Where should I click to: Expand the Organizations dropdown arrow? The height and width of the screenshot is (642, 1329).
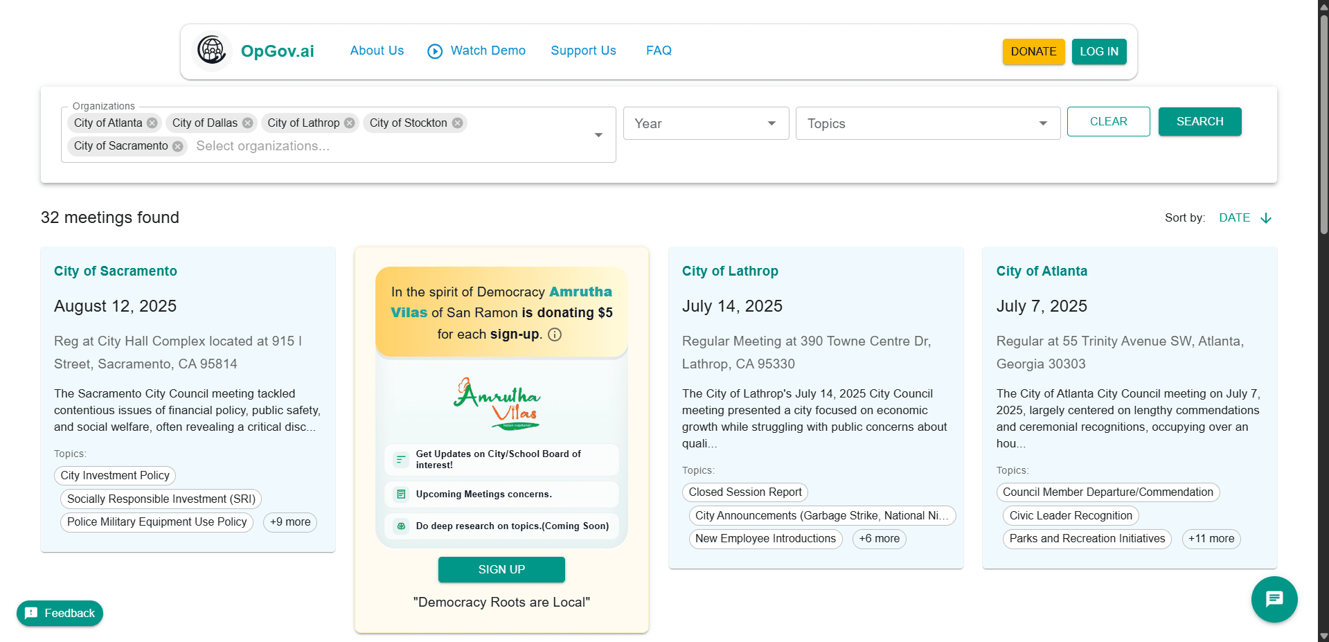point(598,135)
